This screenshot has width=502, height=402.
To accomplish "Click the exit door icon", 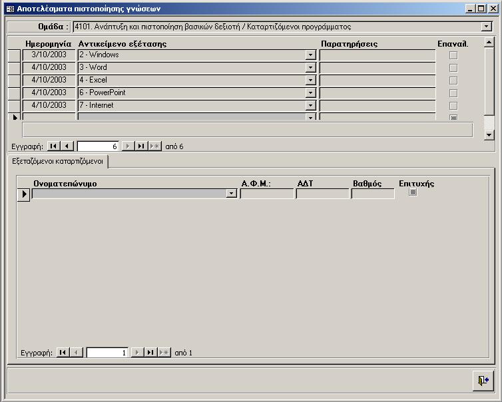I will click(483, 381).
